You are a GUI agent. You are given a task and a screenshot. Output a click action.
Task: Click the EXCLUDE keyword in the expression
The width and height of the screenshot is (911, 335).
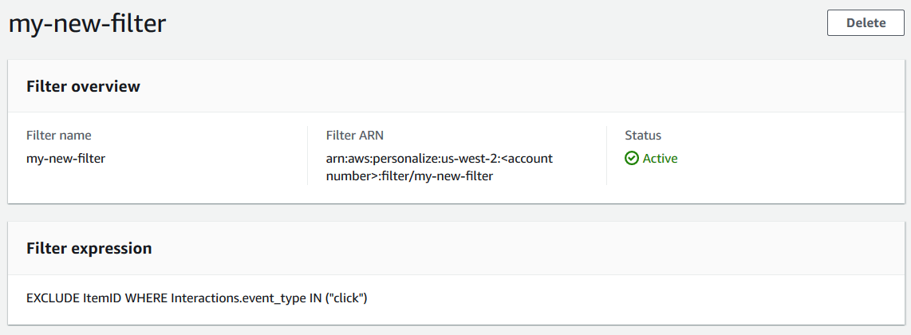click(x=53, y=298)
